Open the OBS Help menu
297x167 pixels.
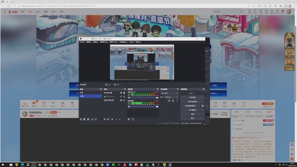[x=138, y=42]
